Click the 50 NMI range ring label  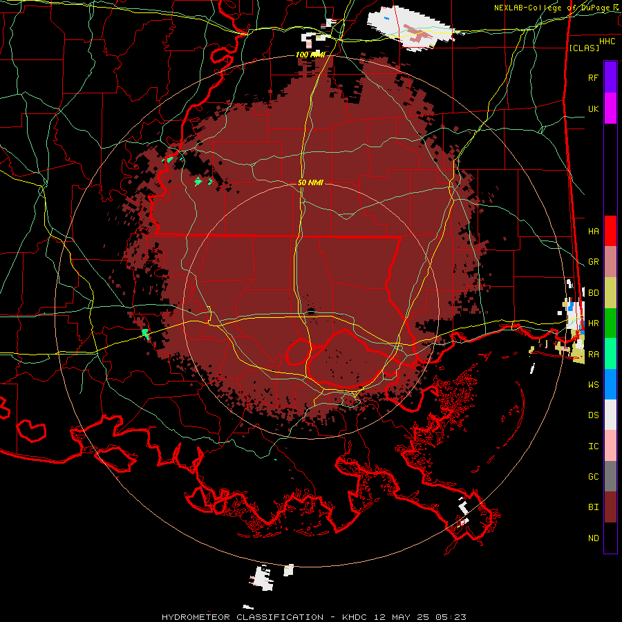tap(310, 182)
